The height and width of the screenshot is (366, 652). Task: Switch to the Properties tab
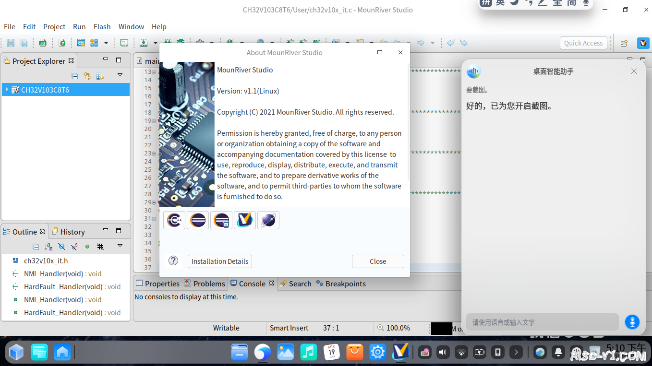(x=157, y=283)
